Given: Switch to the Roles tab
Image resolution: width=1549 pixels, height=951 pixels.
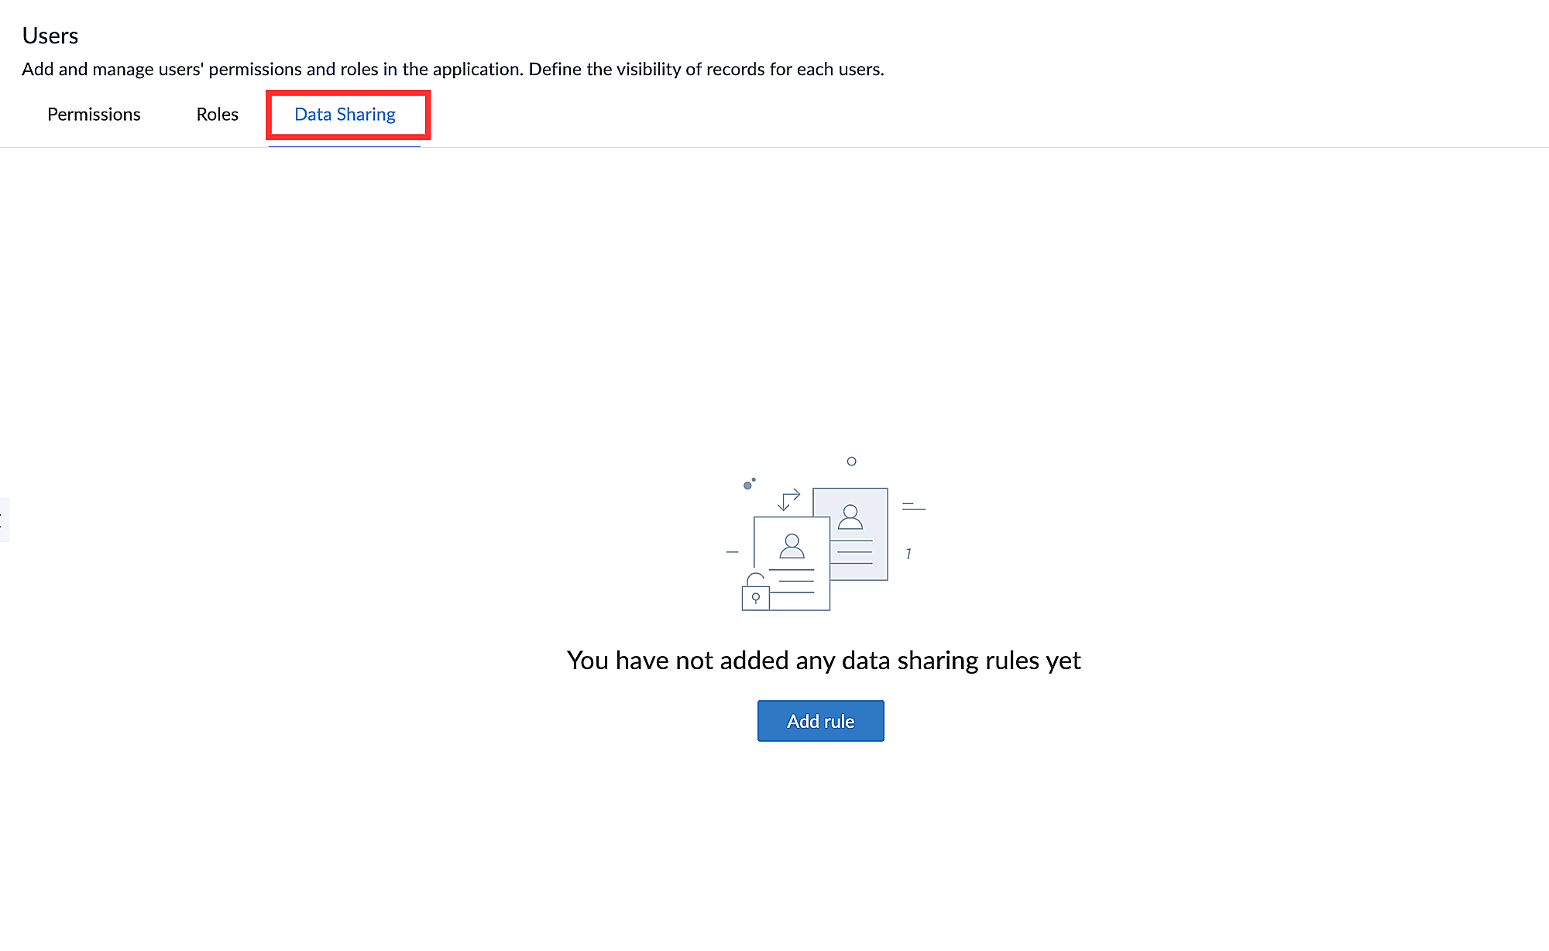Looking at the screenshot, I should pos(217,115).
